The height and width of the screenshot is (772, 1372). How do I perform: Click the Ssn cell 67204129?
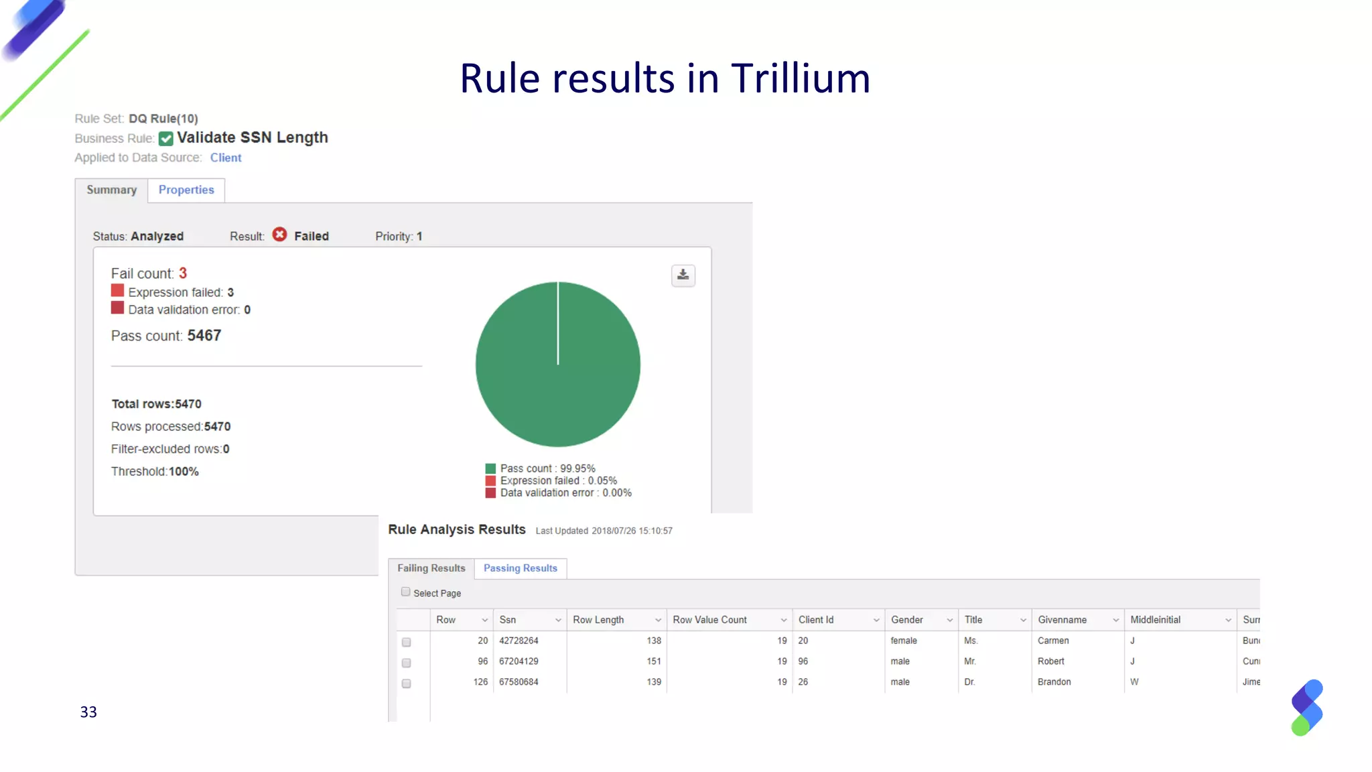[x=519, y=661]
